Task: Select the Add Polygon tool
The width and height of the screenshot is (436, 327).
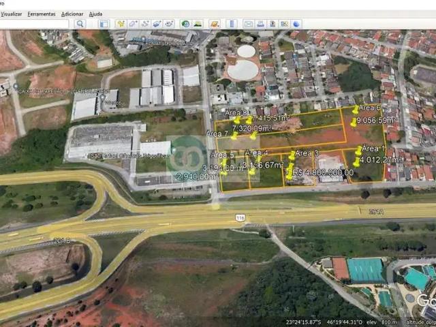Action: [x=133, y=24]
